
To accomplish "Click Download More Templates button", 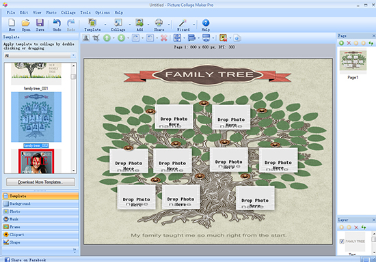I will [40, 182].
